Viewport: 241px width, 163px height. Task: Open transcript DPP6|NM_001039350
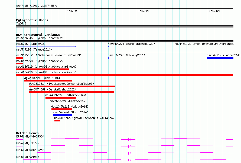click(30, 136)
